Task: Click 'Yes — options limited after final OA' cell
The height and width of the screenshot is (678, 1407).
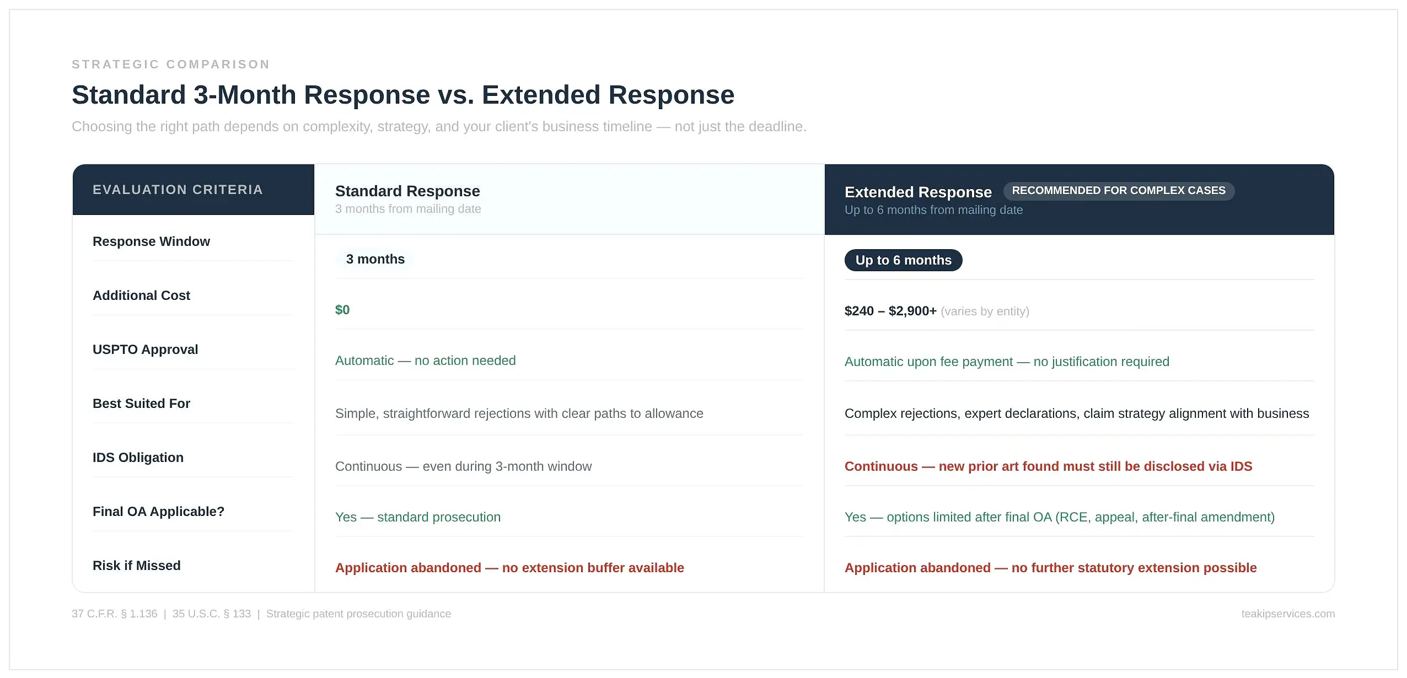Action: tap(1059, 517)
